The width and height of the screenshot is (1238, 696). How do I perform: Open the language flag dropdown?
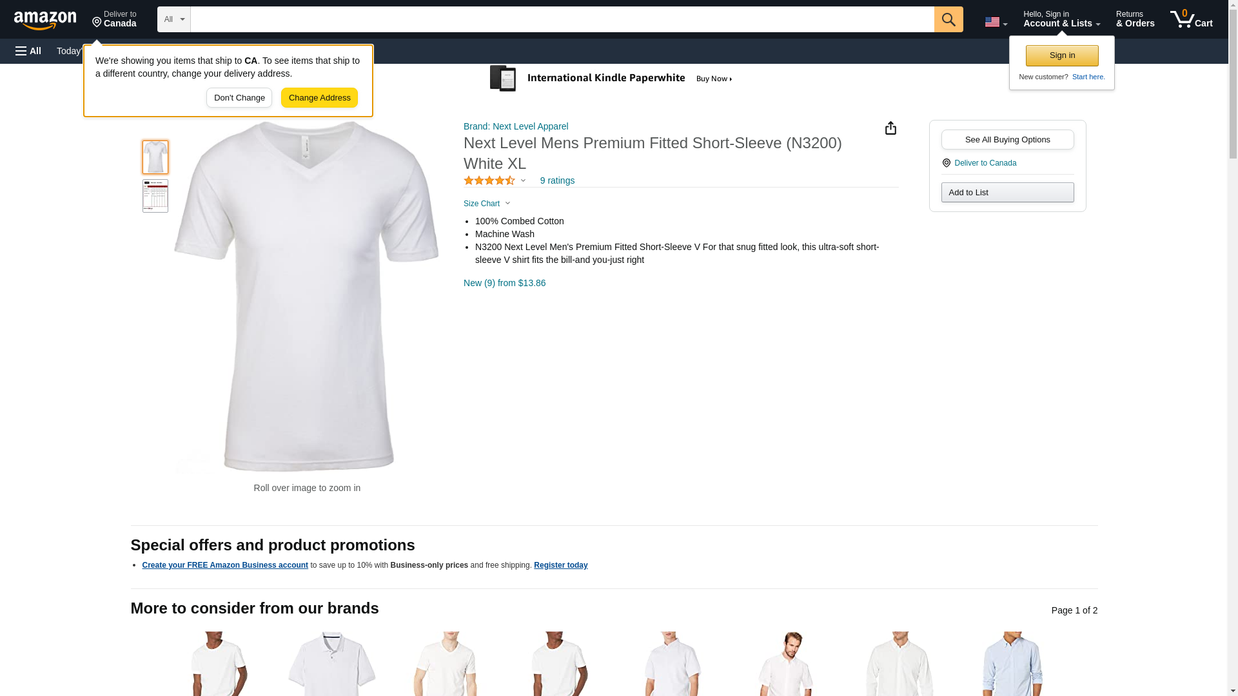[996, 22]
